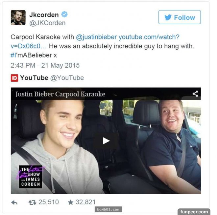The width and height of the screenshot is (217, 215).
Task: Click the red YouTube logo icon
Action: coord(14,78)
